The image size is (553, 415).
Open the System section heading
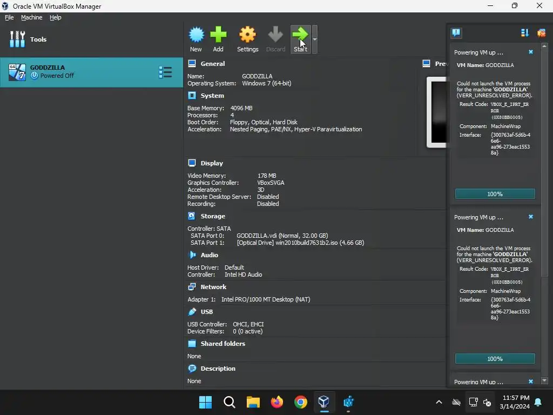(x=212, y=96)
